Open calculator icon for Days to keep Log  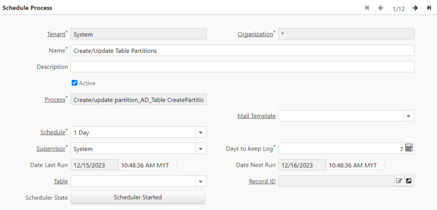point(409,148)
